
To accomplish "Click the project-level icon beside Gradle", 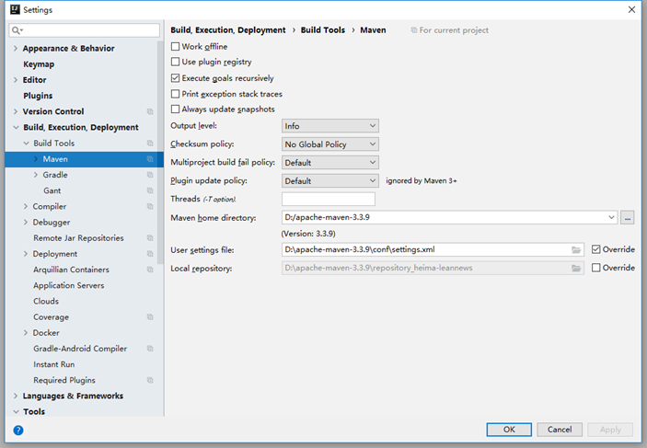I will pos(150,175).
